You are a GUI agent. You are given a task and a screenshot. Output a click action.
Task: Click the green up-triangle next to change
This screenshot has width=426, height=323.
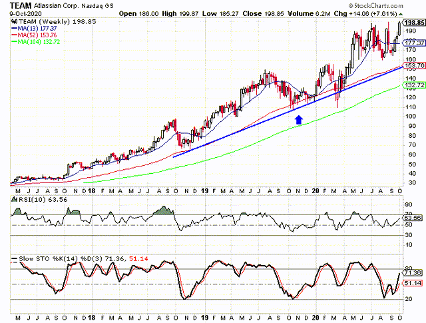coord(401,15)
